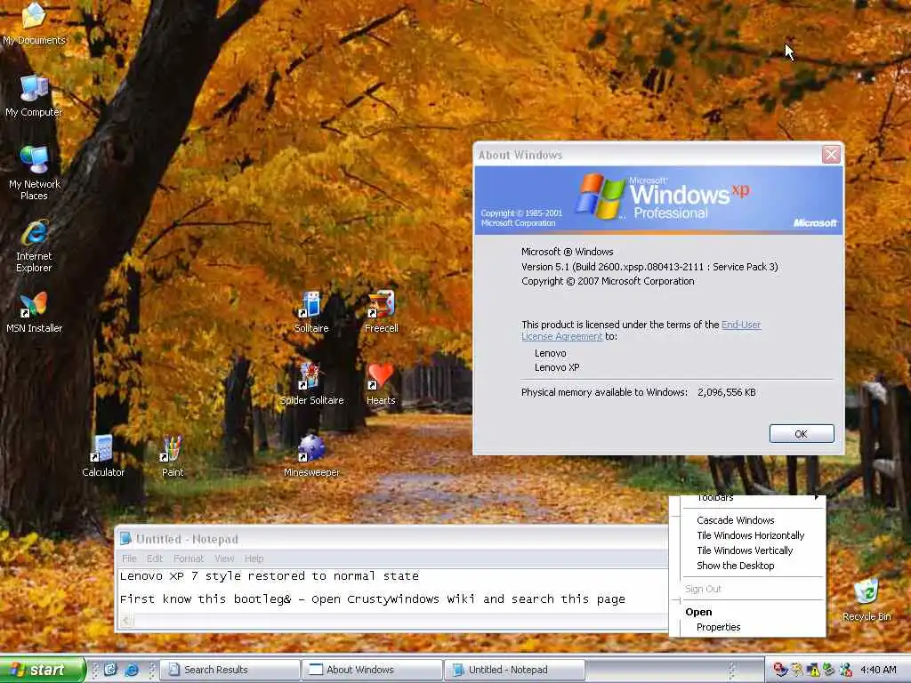Click the Untitled - Notepad title bar

tap(392, 538)
